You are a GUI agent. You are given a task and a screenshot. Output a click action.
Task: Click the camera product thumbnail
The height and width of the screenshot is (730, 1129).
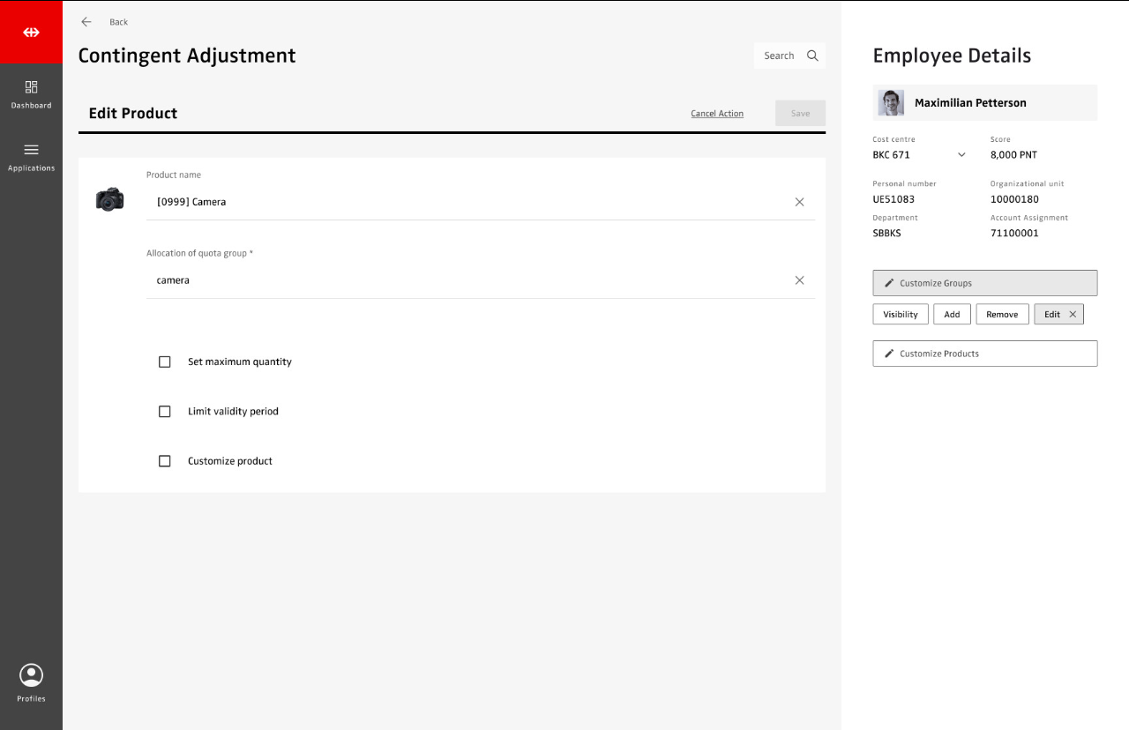[110, 200]
